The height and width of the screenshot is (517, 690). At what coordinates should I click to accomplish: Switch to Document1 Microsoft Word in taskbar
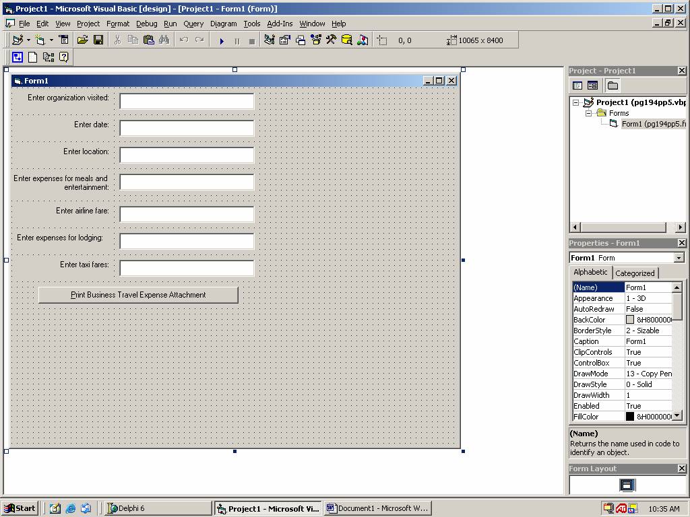pos(377,508)
